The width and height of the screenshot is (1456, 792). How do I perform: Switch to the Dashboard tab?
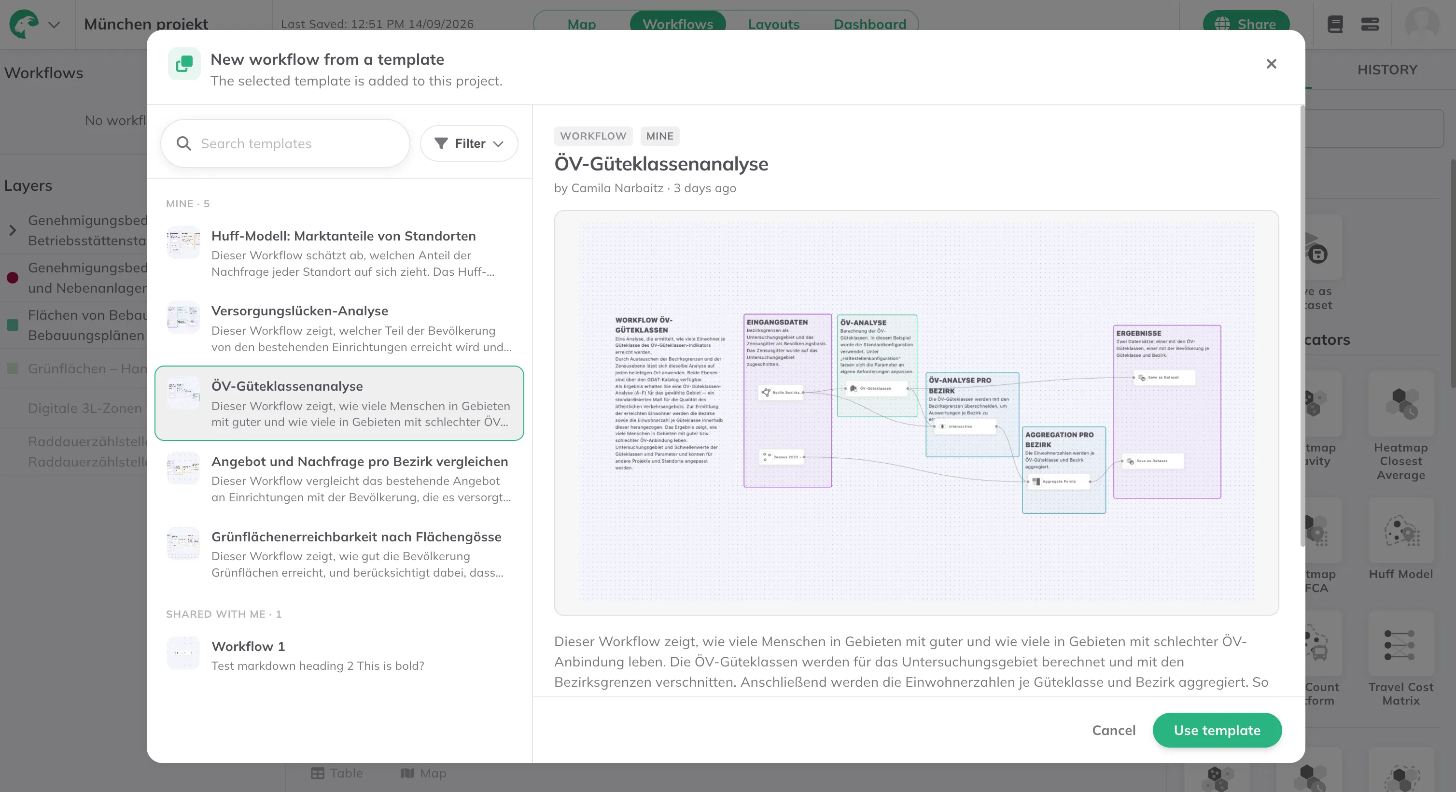[x=870, y=24]
